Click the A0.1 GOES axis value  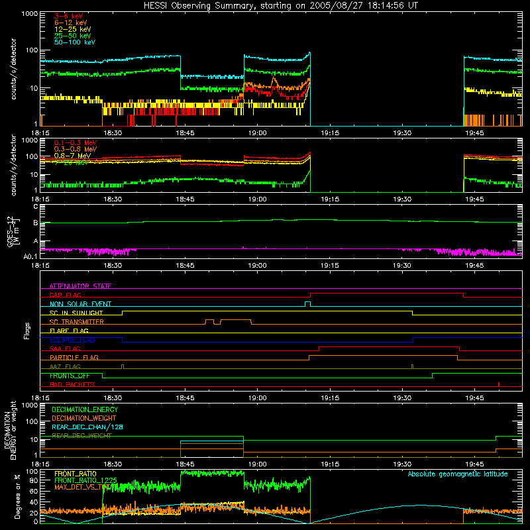30,256
